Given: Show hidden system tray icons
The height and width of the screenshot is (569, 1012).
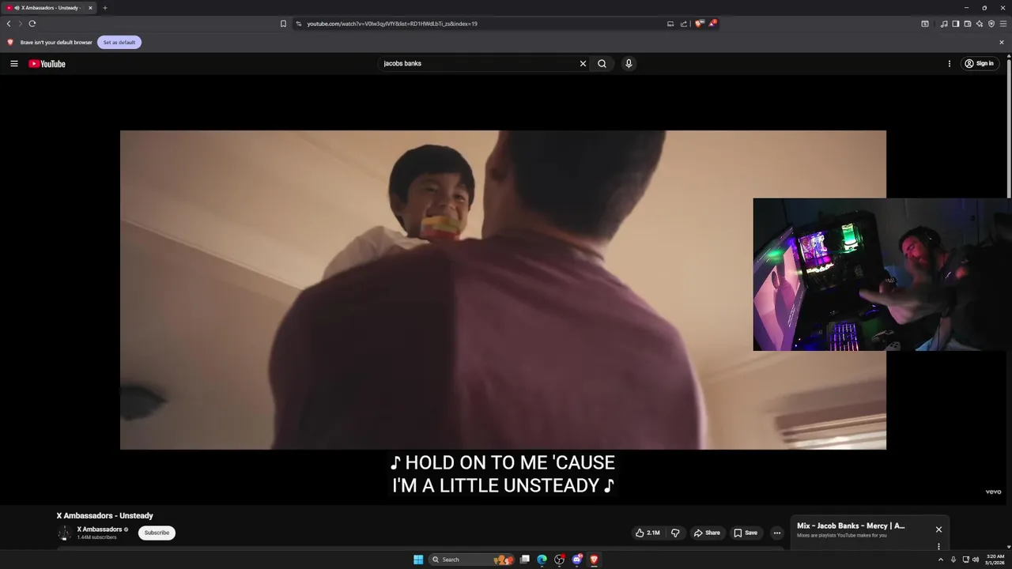Looking at the screenshot, I should coord(940,560).
